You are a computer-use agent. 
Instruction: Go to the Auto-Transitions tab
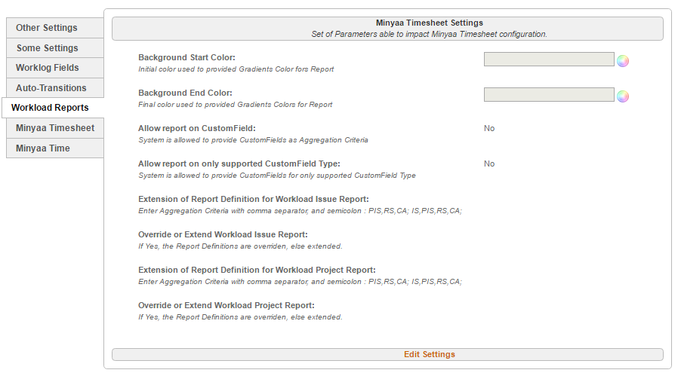[x=55, y=88]
